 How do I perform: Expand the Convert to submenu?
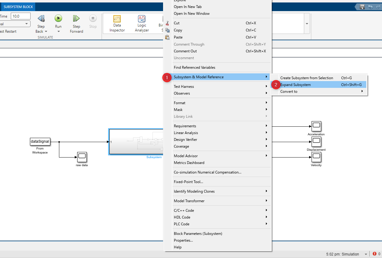pyautogui.click(x=319, y=92)
